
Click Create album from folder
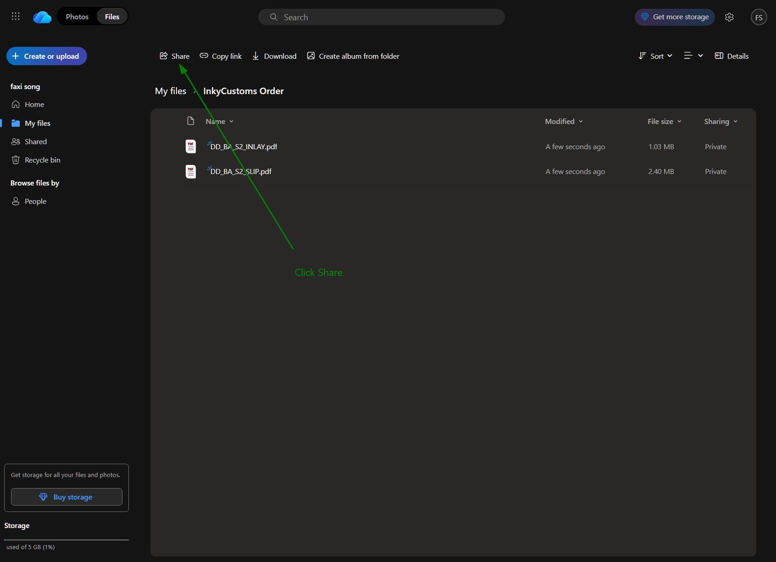[x=353, y=56]
